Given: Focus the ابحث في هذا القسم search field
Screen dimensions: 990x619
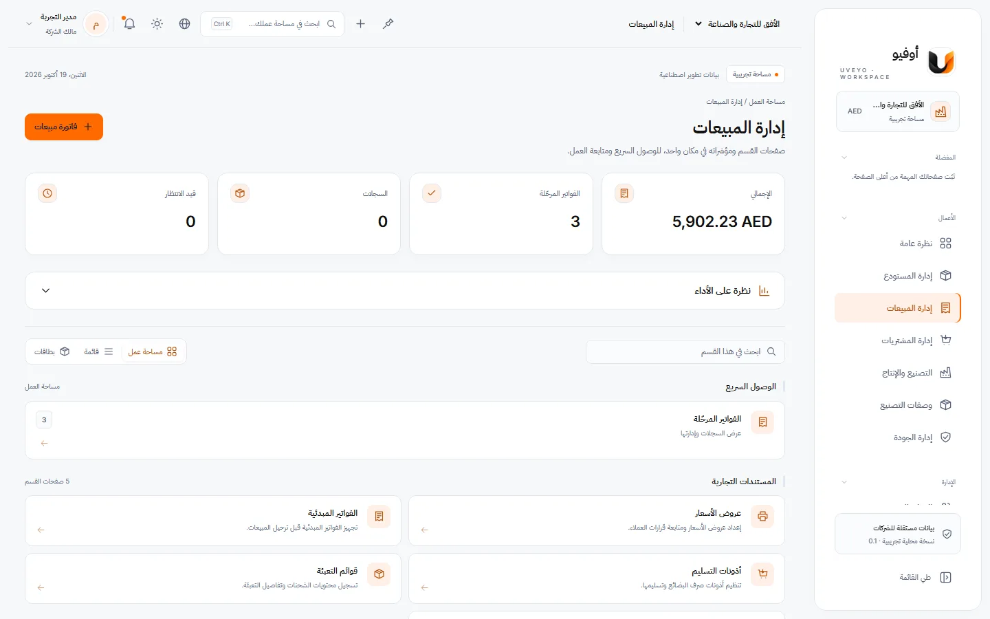Looking at the screenshot, I should pos(685,352).
